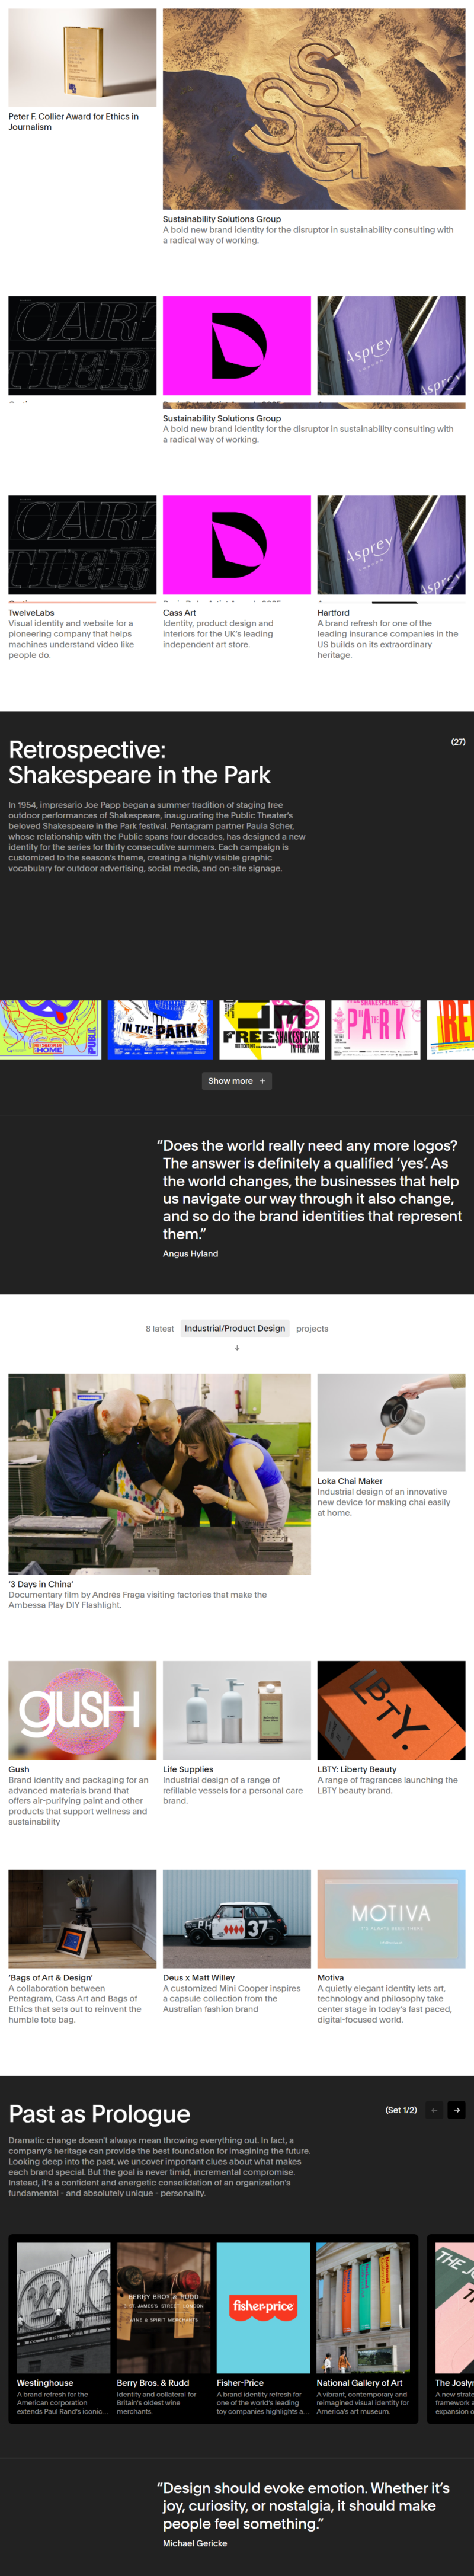The image size is (474, 2576).
Task: Open the Gush project thumbnail
Action: pyautogui.click(x=82, y=1711)
